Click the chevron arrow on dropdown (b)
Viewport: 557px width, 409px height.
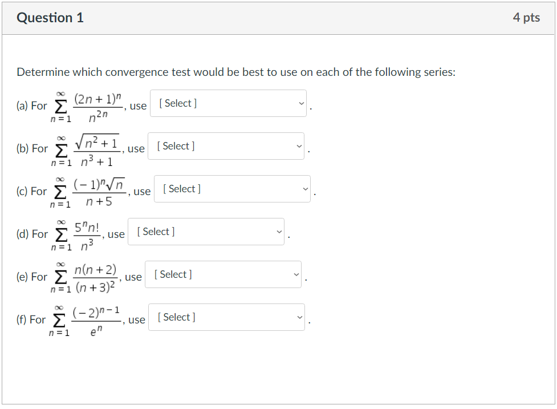(x=299, y=146)
